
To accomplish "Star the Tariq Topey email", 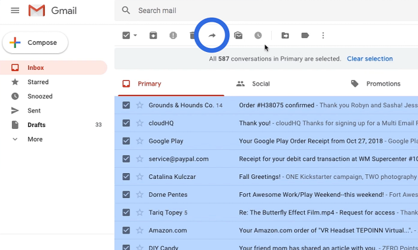I will coord(140,213).
